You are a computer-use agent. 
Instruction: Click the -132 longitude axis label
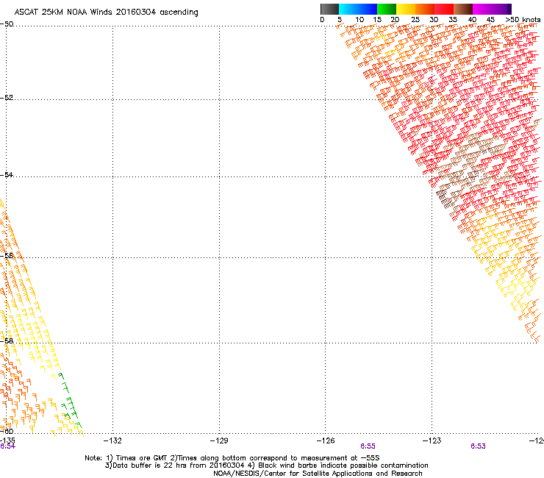[x=112, y=440]
